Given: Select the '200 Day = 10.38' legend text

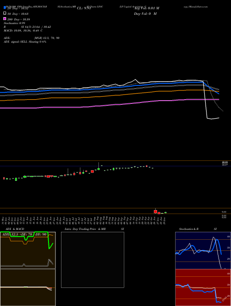Looking at the screenshot, I should pos(18,19).
